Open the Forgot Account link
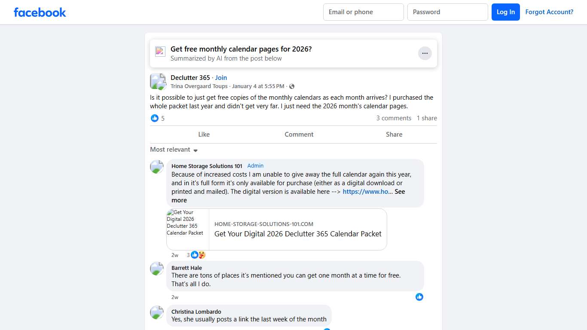 pyautogui.click(x=549, y=12)
